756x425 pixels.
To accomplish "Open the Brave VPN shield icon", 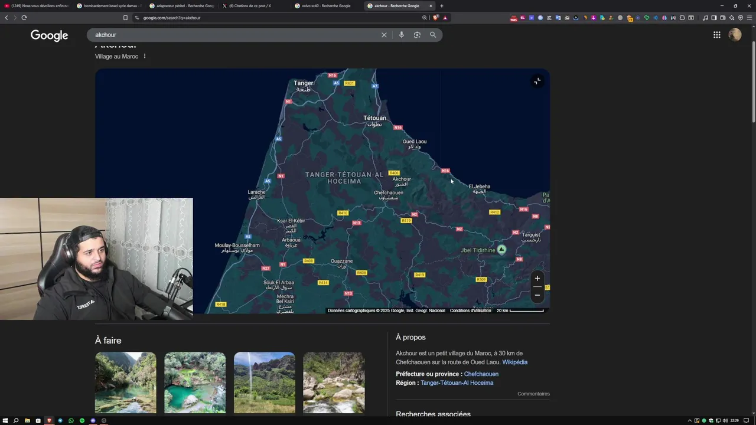I will [x=741, y=18].
